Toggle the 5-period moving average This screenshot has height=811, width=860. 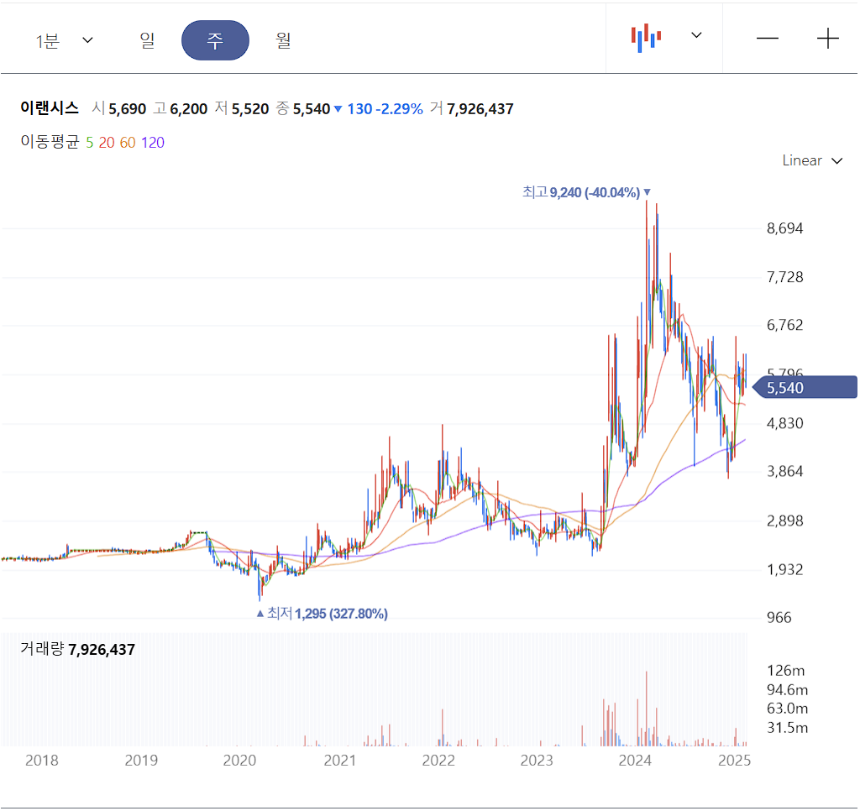(89, 143)
